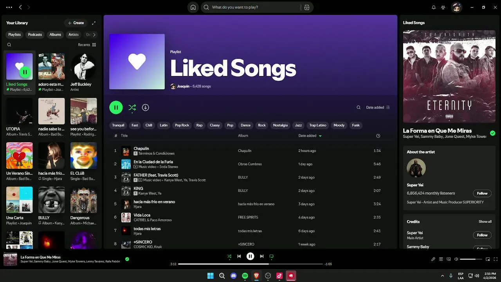Filter liked songs by Trap Latino
The height and width of the screenshot is (282, 501).
point(318,125)
